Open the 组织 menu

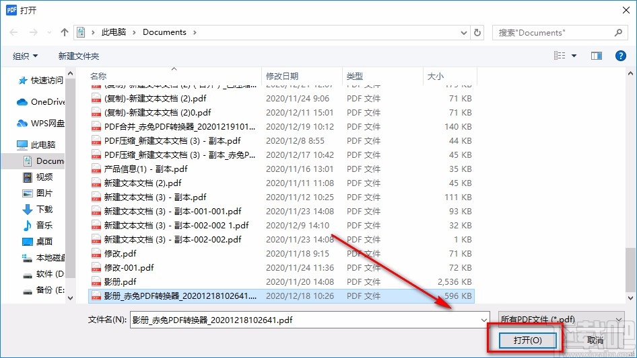click(x=25, y=56)
